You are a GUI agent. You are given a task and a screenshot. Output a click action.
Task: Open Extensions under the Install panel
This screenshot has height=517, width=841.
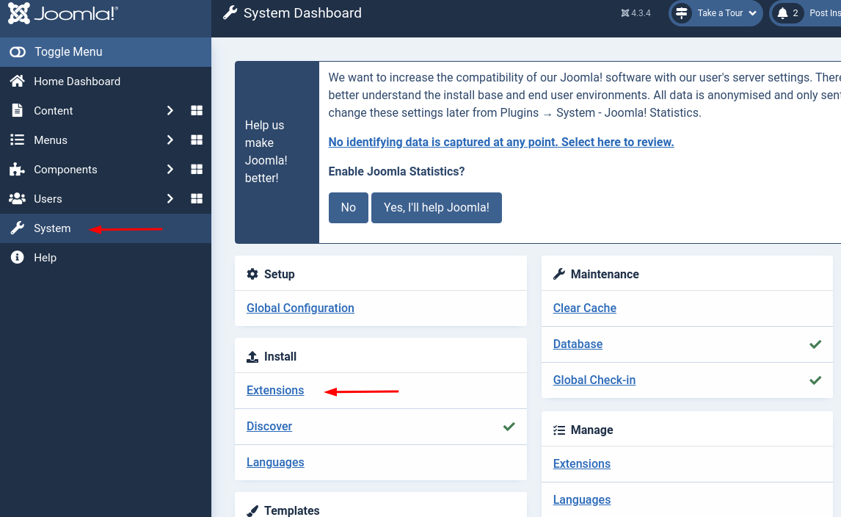point(275,390)
